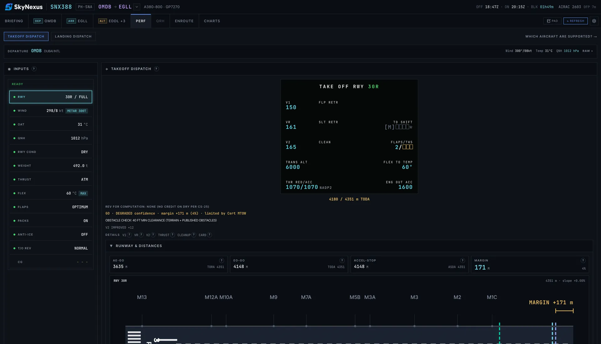Image resolution: width=601 pixels, height=344 pixels.
Task: Change the FLAPS OPTIMUM setting
Action: tap(51, 207)
